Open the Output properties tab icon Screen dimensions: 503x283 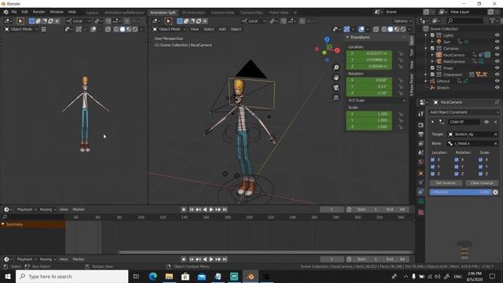[x=421, y=134]
